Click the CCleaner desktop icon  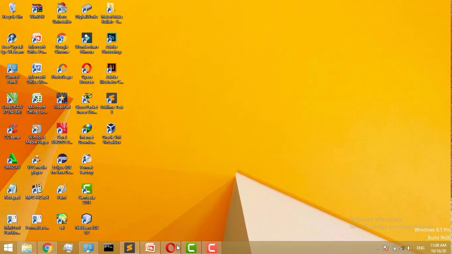[12, 131]
